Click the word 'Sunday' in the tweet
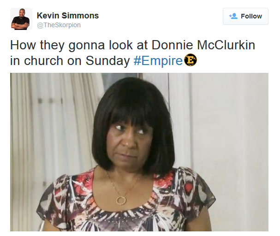280x236 pixels. tap(107, 61)
